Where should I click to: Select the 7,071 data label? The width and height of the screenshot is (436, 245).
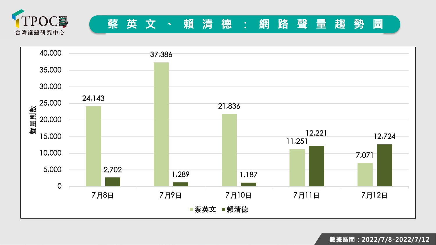[x=364, y=155]
